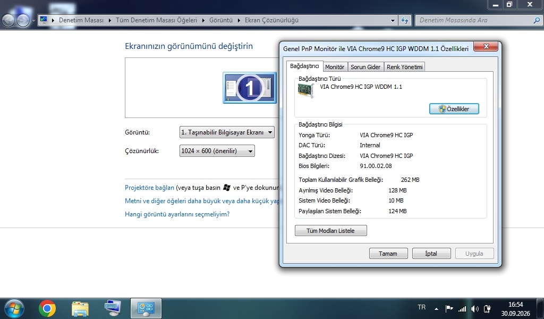This screenshot has height=319, width=544.
Task: Cancel with the İptal button
Action: tap(431, 254)
